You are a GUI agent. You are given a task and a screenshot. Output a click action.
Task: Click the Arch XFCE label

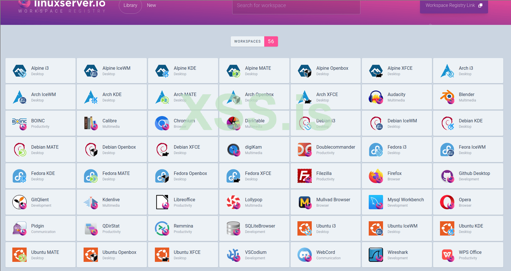[x=327, y=95]
